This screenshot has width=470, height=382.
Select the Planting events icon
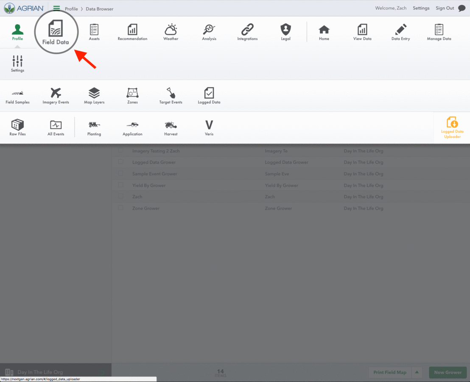[94, 127]
